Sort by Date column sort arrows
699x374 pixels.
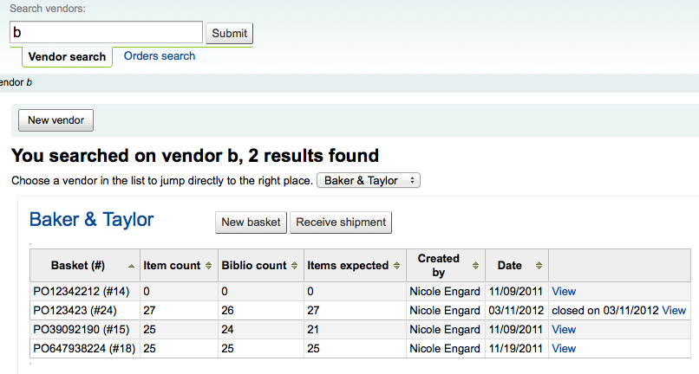tap(539, 266)
